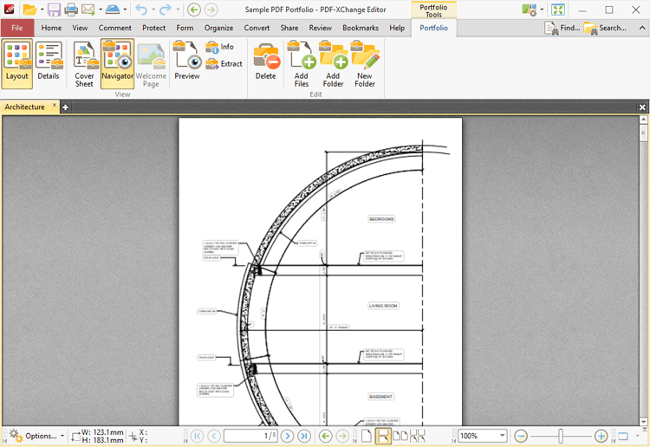Show portfolio file Info
Image resolution: width=650 pixels, height=447 pixels.
coord(220,47)
